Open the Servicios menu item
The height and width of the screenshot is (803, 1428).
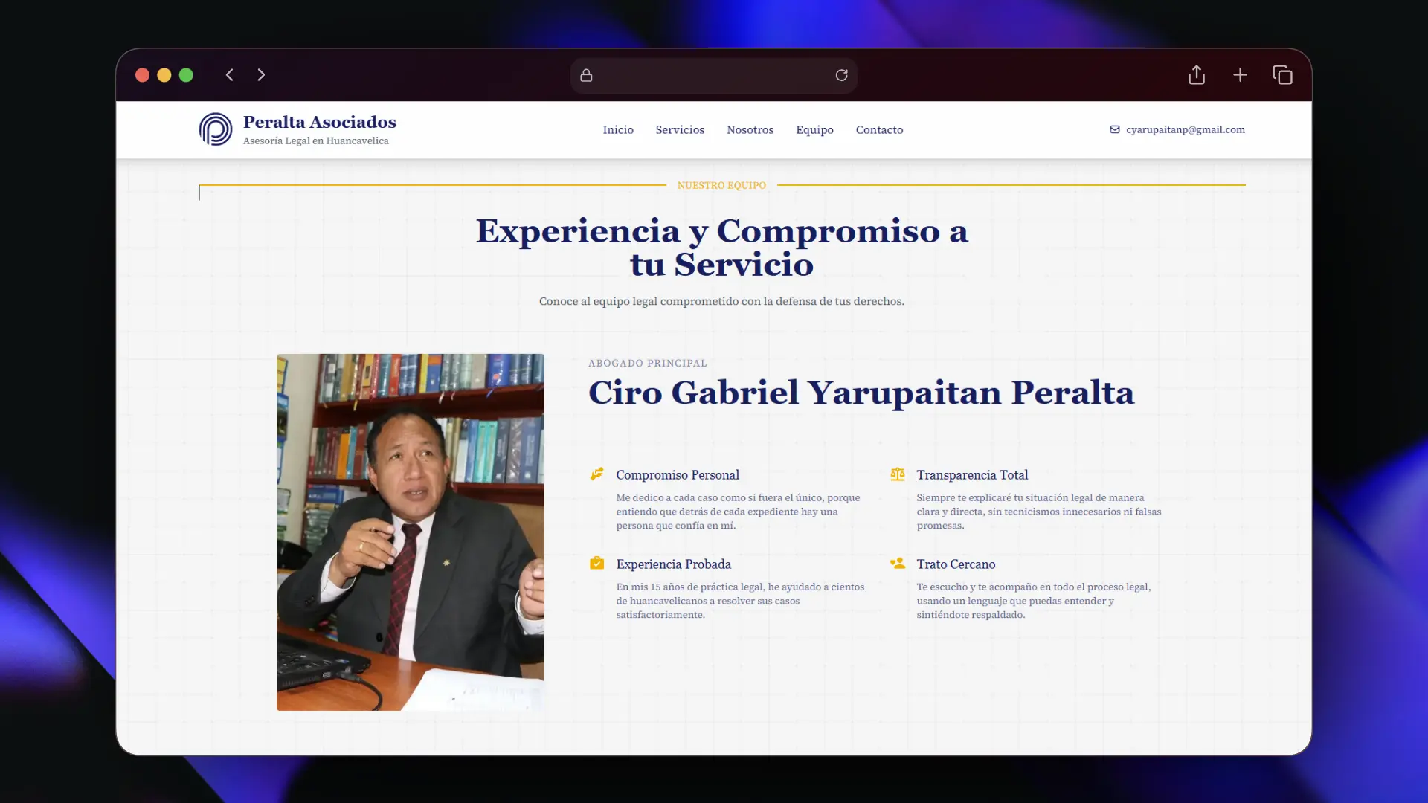679,129
